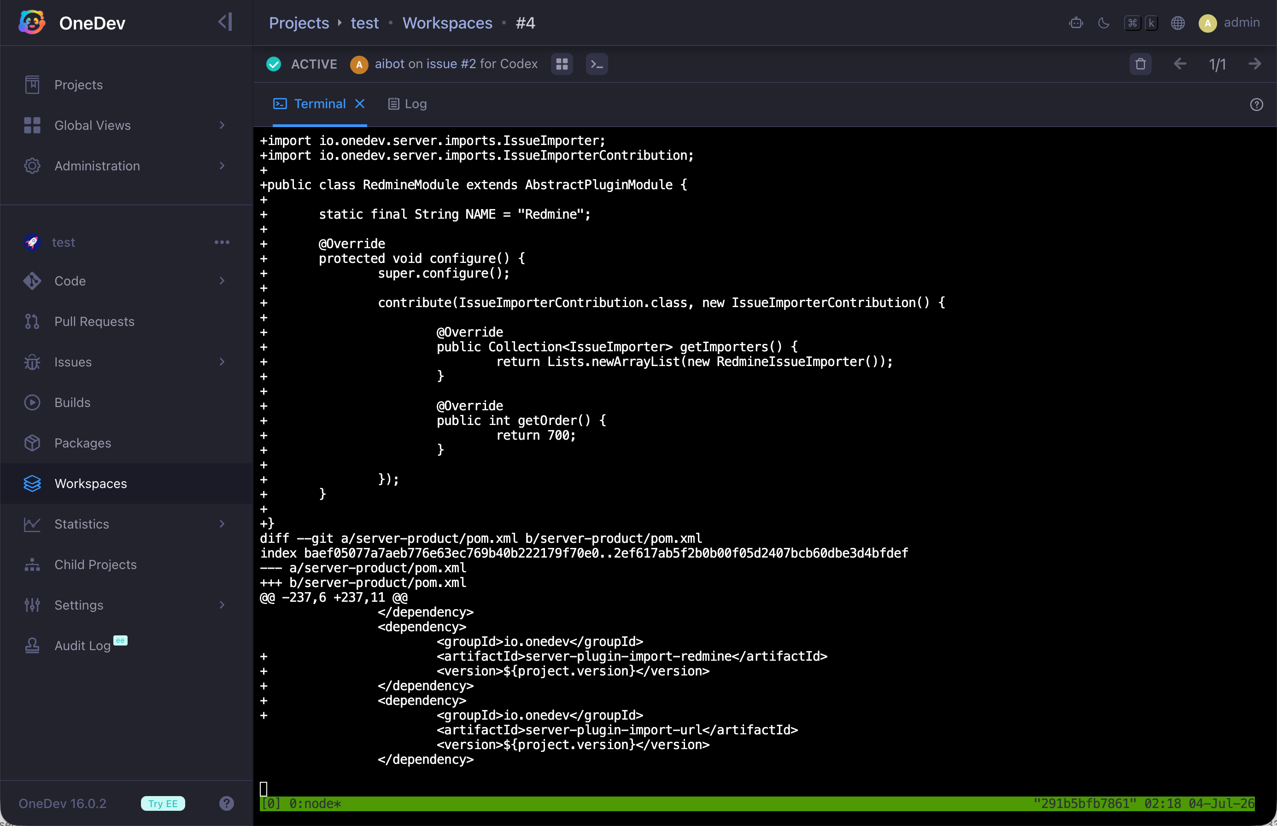The image size is (1277, 826).
Task: Open the Workspaces breadcrumb link
Action: click(447, 23)
